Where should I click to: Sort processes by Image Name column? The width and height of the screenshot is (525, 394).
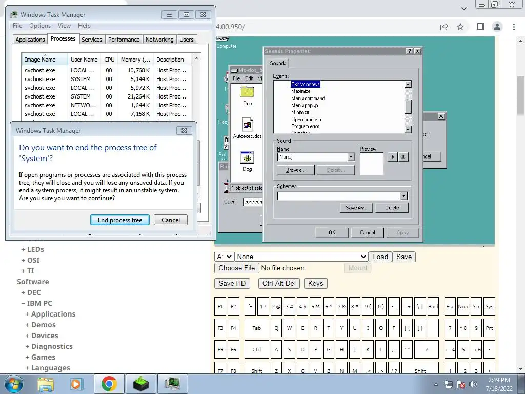tap(45, 60)
